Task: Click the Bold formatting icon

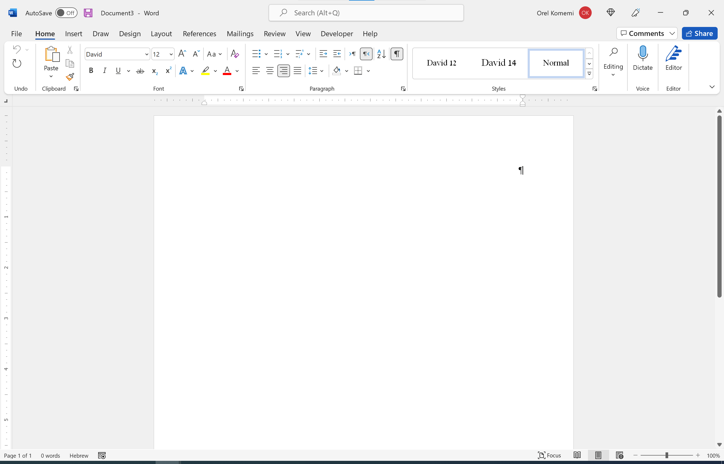Action: pyautogui.click(x=90, y=71)
